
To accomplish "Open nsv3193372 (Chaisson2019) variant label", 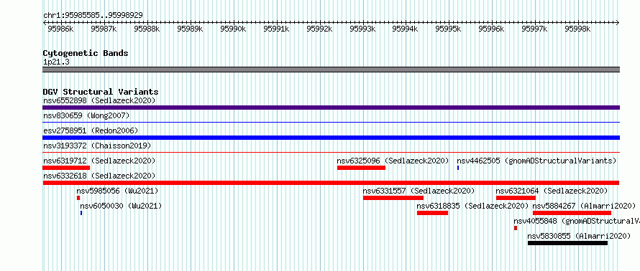I will pos(97,146).
